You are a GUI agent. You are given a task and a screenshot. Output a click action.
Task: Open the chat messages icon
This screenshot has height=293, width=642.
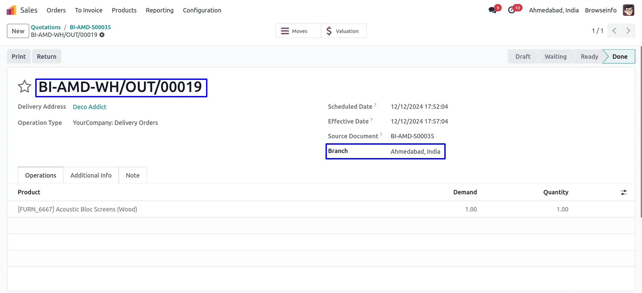tap(492, 10)
